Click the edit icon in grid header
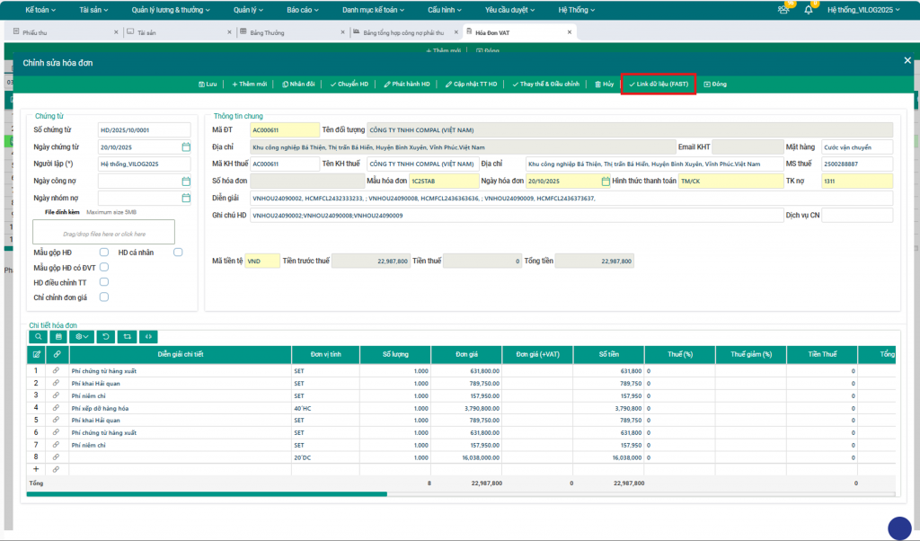The height and width of the screenshot is (541, 920). pos(36,355)
